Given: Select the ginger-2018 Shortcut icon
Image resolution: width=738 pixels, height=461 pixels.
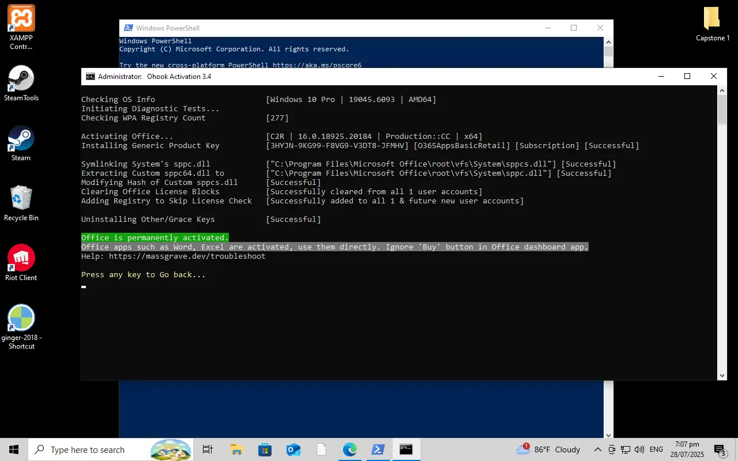Looking at the screenshot, I should 21,327.
